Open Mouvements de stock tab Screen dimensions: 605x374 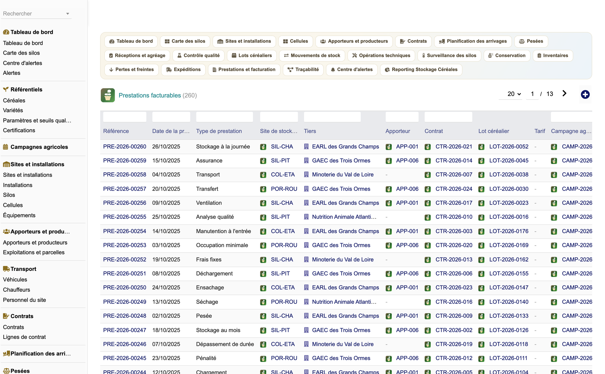(312, 56)
